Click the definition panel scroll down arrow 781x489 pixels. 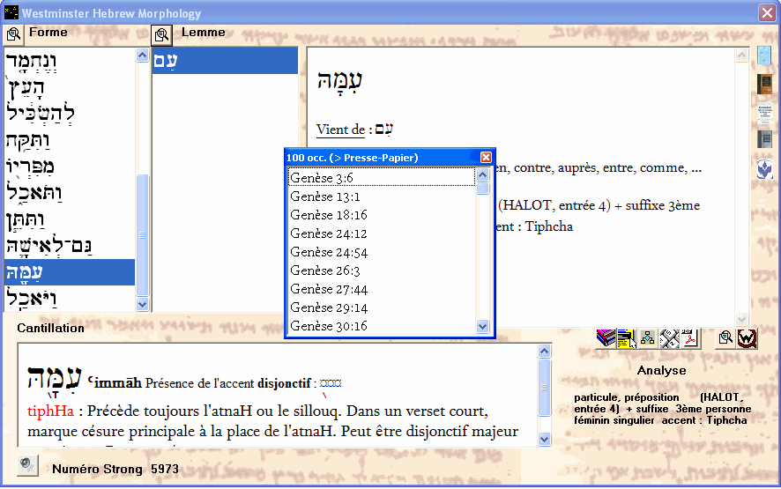[741, 319]
